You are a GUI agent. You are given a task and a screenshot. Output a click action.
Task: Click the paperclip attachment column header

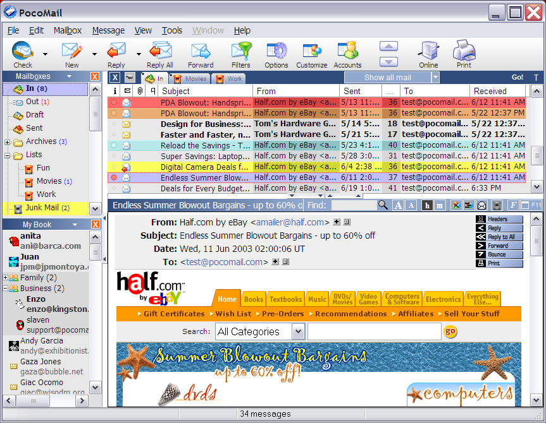pos(140,91)
